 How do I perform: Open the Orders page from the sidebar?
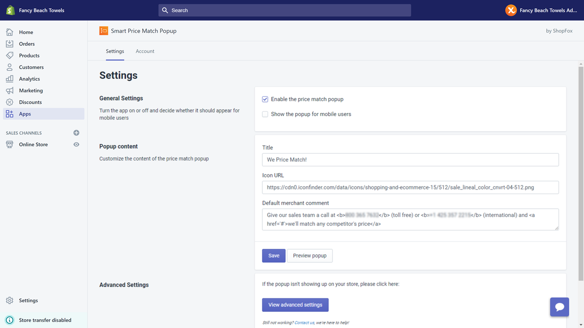coord(26,44)
